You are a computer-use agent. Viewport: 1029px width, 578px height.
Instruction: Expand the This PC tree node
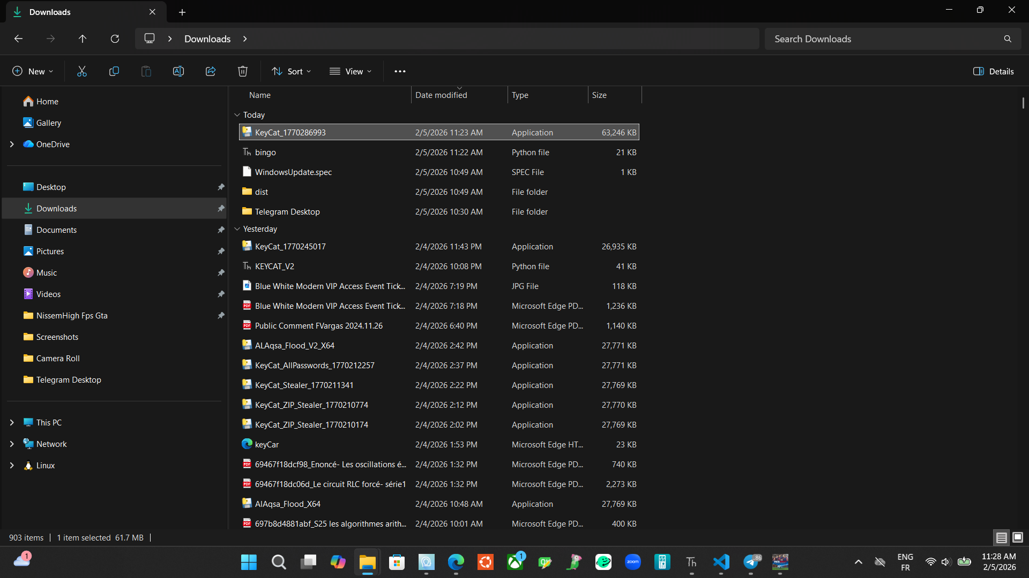(12, 422)
